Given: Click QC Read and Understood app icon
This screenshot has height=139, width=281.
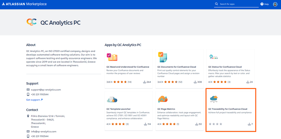Looking at the screenshot, I should coord(112,57).
